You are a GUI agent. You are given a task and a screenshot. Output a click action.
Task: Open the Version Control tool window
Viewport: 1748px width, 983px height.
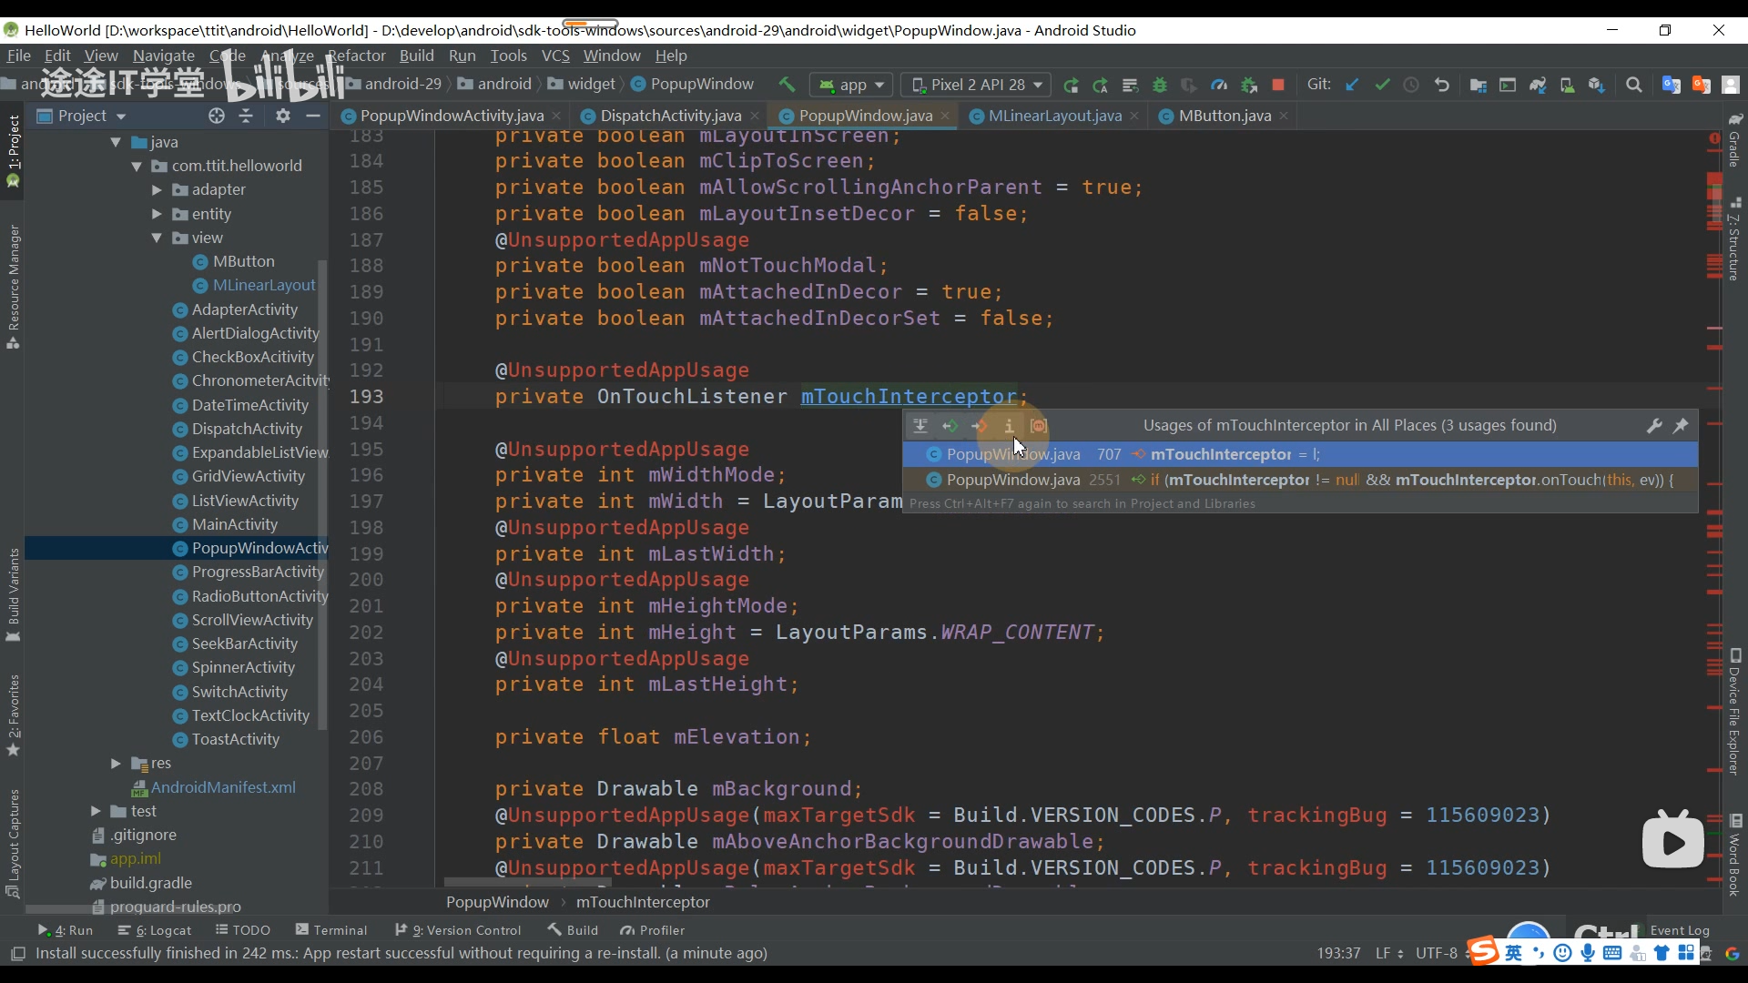tap(458, 930)
